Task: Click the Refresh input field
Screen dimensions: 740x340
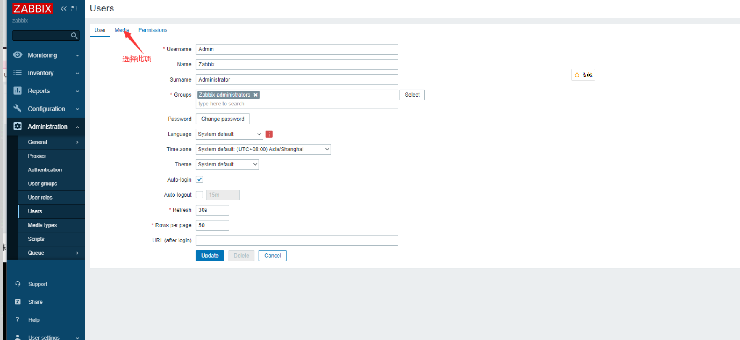Action: [x=213, y=210]
